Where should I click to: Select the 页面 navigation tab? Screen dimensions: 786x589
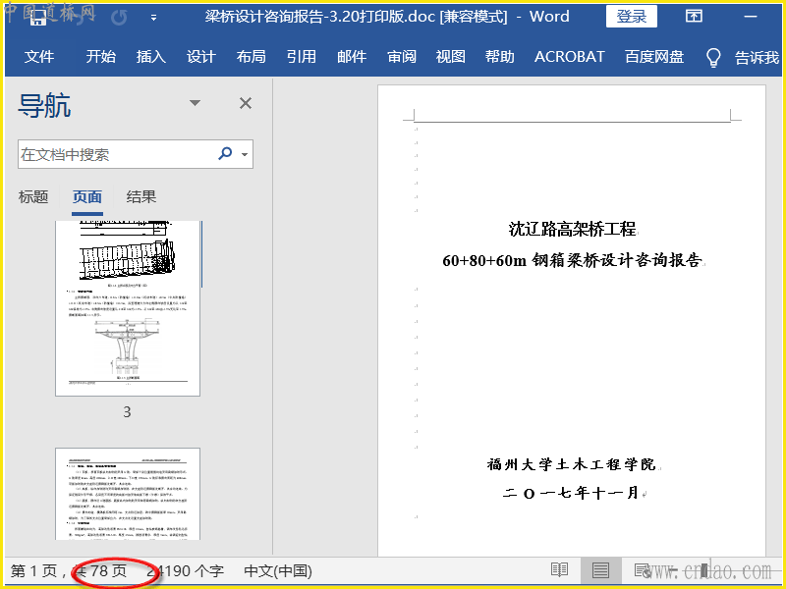[x=87, y=197]
